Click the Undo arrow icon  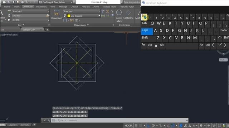click(27, 2)
